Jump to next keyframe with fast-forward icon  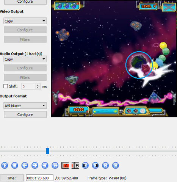coord(55,165)
